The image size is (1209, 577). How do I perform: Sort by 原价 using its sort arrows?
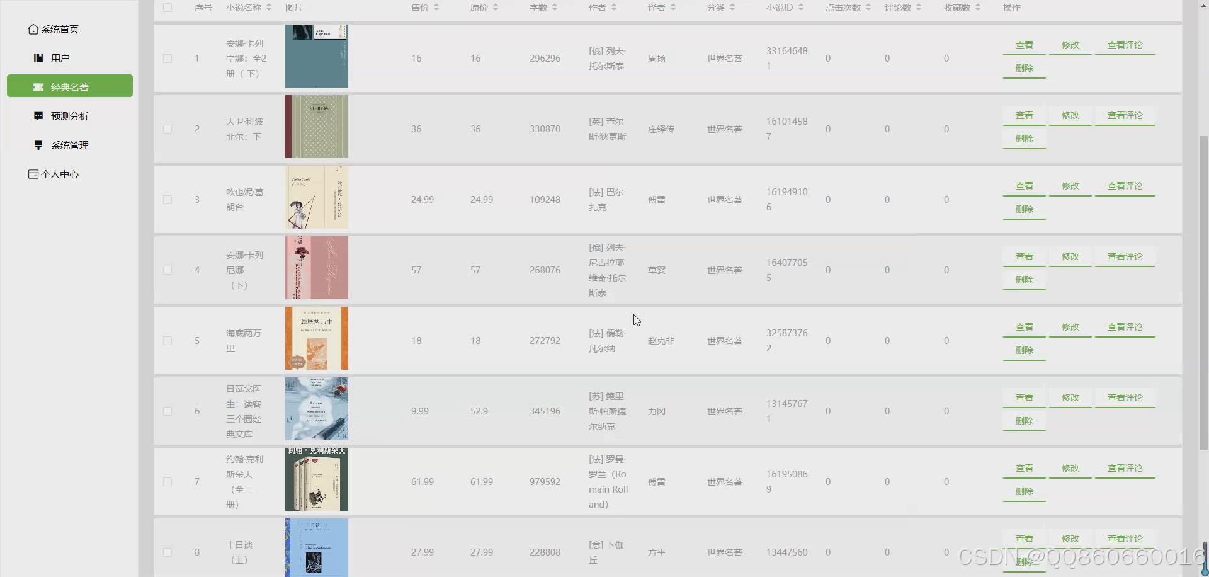496,8
